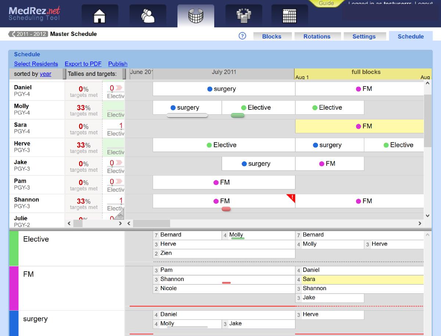Open the Settings tab
441x336 pixels.
coord(365,36)
